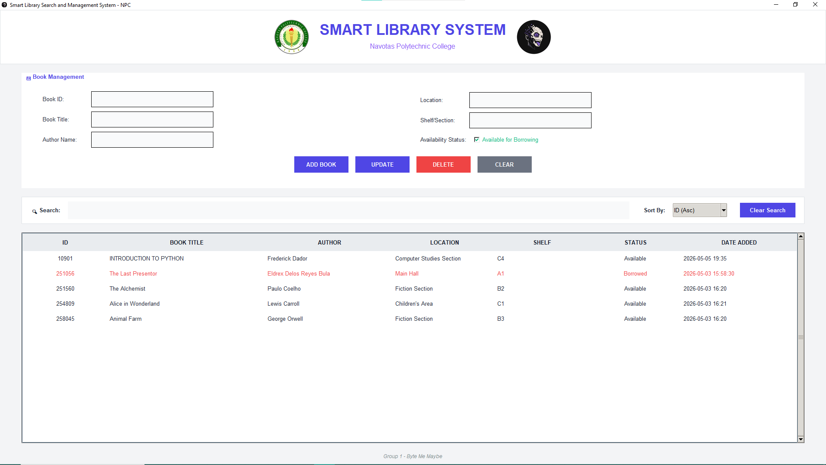The width and height of the screenshot is (826, 465).
Task: Select Animal Farm book title
Action: click(x=126, y=319)
